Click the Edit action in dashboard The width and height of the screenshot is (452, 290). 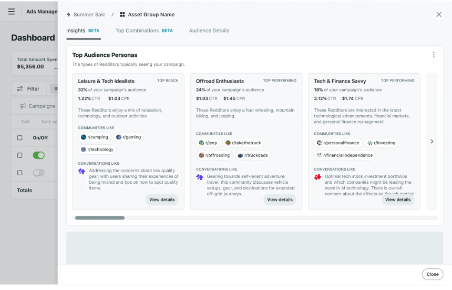[25, 122]
